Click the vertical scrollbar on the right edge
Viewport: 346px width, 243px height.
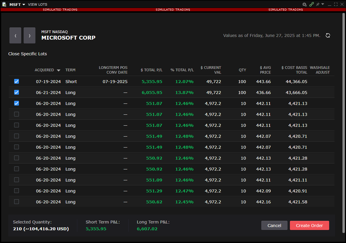click(343, 123)
